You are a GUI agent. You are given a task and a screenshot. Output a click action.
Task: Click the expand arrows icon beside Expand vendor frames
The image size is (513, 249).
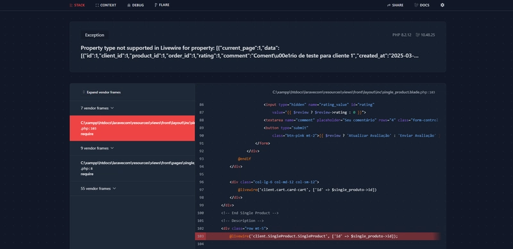point(83,92)
